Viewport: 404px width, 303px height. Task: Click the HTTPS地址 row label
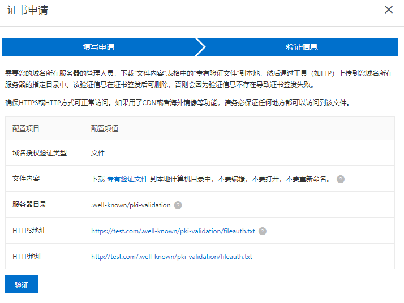(29, 231)
